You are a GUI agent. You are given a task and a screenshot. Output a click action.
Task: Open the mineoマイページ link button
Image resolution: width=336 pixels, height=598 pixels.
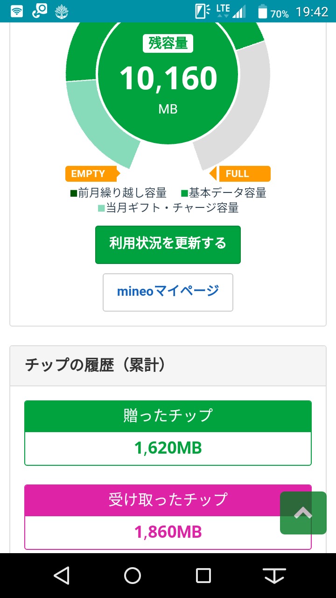tap(168, 292)
